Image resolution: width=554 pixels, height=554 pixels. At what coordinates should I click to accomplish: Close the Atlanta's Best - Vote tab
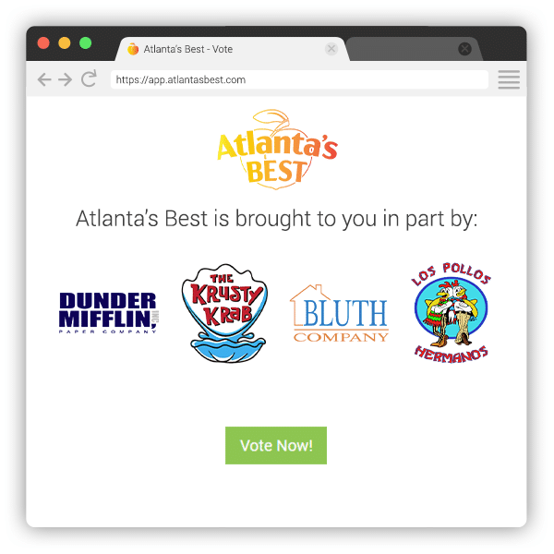point(331,49)
